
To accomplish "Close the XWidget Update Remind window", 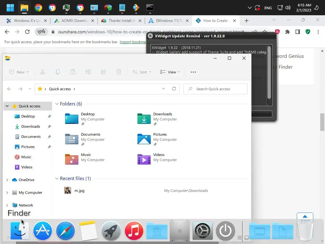I will [150, 36].
